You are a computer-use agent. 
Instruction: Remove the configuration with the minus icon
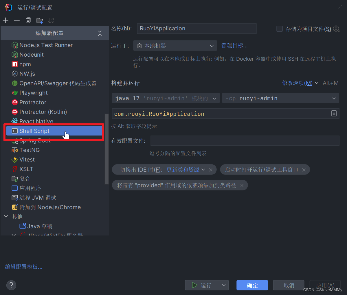pyautogui.click(x=17, y=21)
